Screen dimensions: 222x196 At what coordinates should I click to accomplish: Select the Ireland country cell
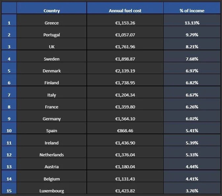51,143
